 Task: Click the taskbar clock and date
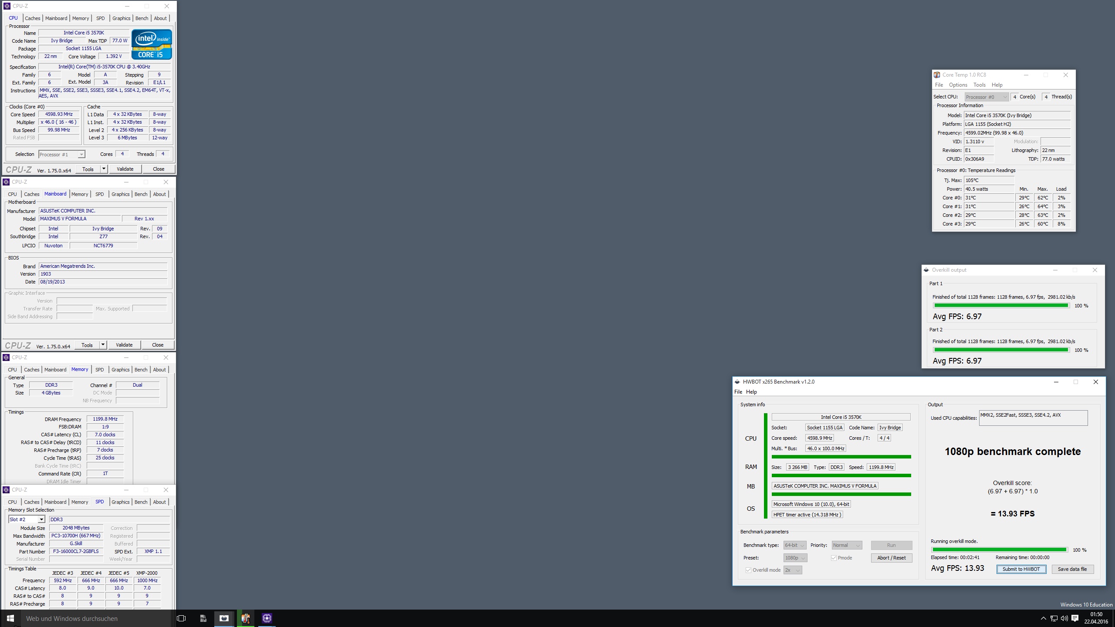pos(1096,618)
